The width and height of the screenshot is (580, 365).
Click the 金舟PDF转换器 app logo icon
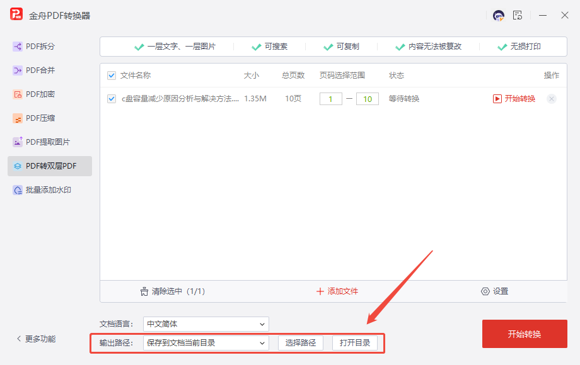16,14
